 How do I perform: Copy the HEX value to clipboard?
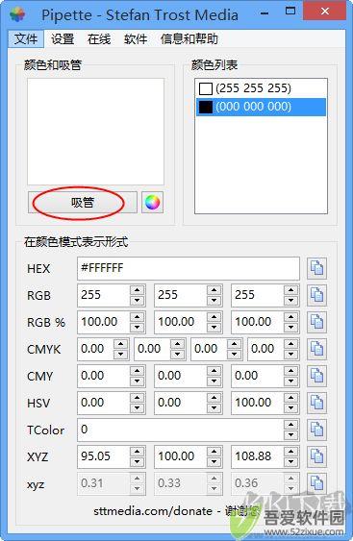[316, 268]
